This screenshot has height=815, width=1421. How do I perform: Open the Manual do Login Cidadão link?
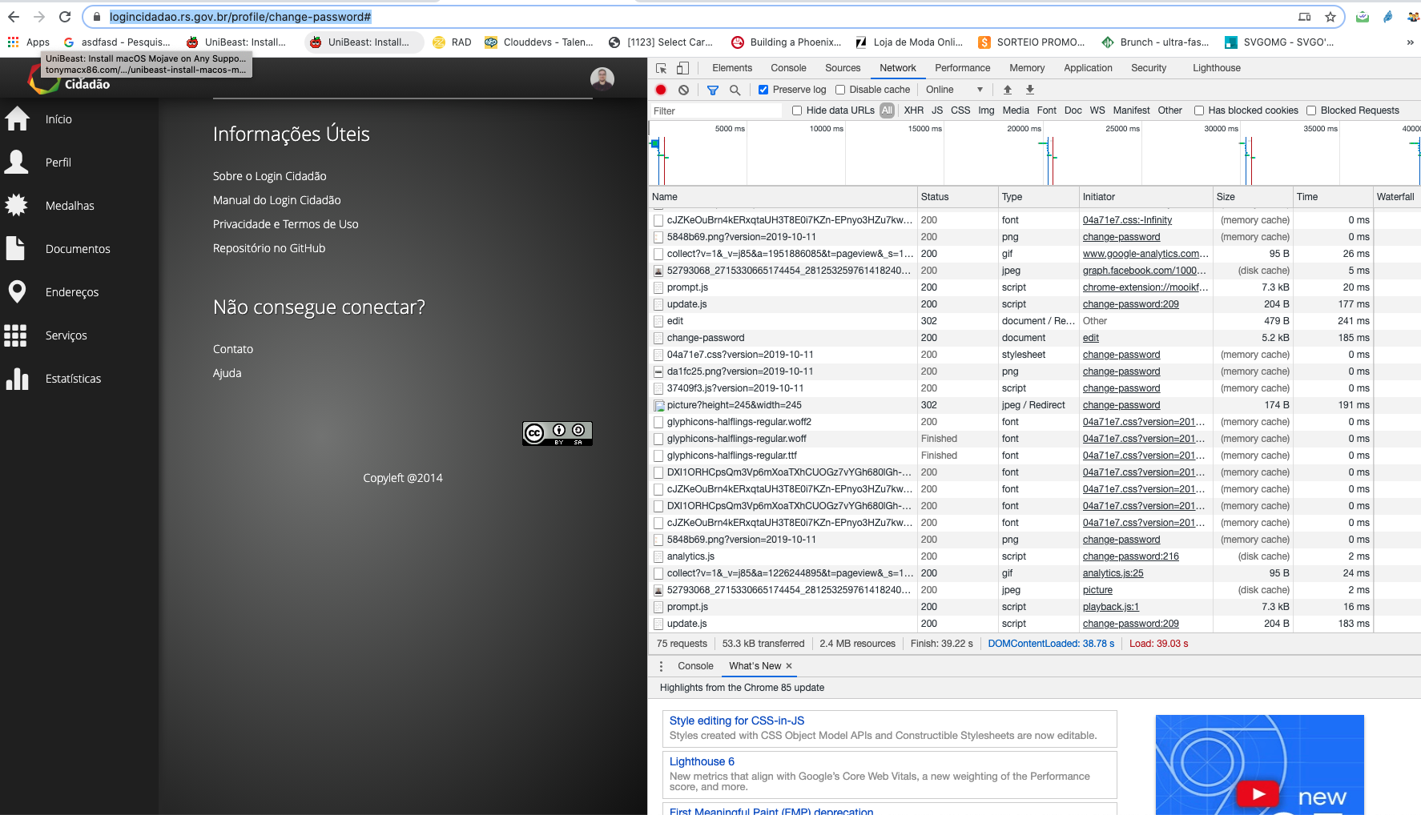point(276,200)
